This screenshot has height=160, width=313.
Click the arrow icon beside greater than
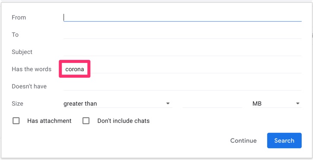[168, 104]
